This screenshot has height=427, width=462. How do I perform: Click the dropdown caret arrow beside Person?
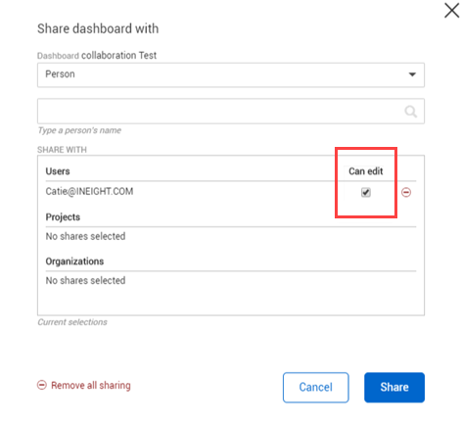(x=412, y=74)
